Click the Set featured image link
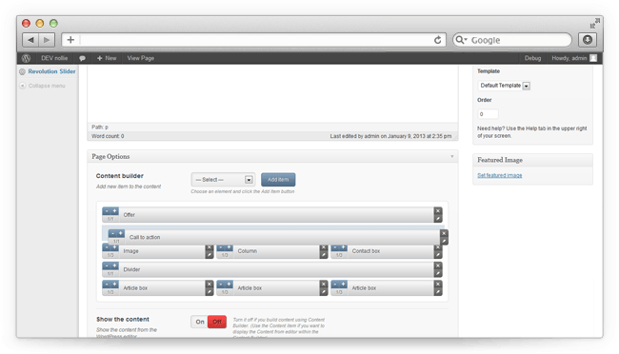619x354 pixels. 499,175
